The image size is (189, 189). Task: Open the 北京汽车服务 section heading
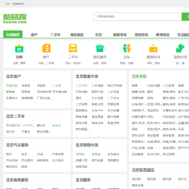[17, 145]
